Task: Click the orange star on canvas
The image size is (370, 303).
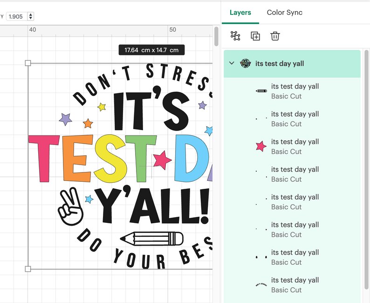Action: coord(88,124)
